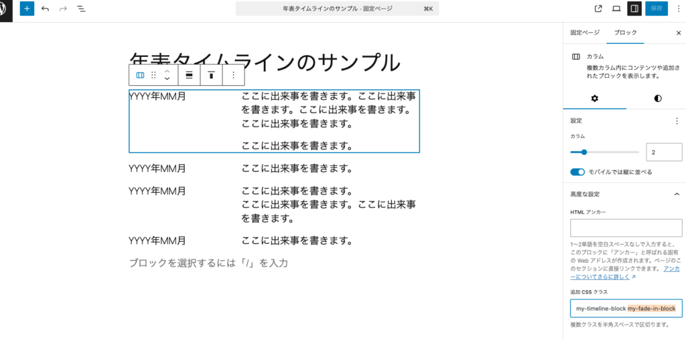This screenshot has width=686, height=339.
Task: Click the last row YYYY年MM月 text
Action: 157,241
